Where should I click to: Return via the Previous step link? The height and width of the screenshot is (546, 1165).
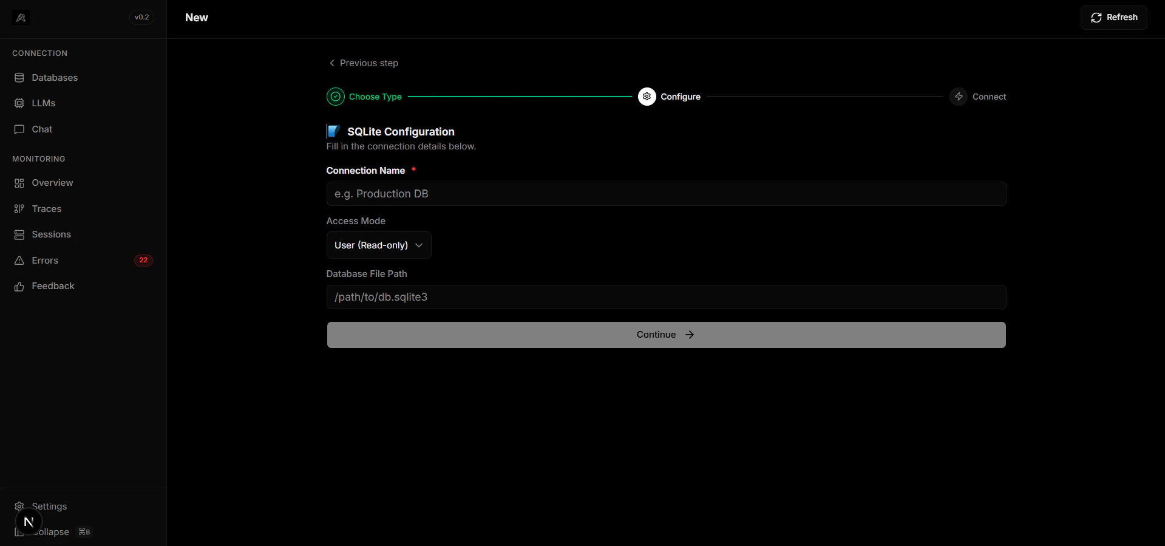(364, 63)
